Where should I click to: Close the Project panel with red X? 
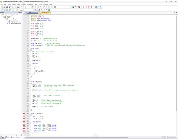(21, 12)
